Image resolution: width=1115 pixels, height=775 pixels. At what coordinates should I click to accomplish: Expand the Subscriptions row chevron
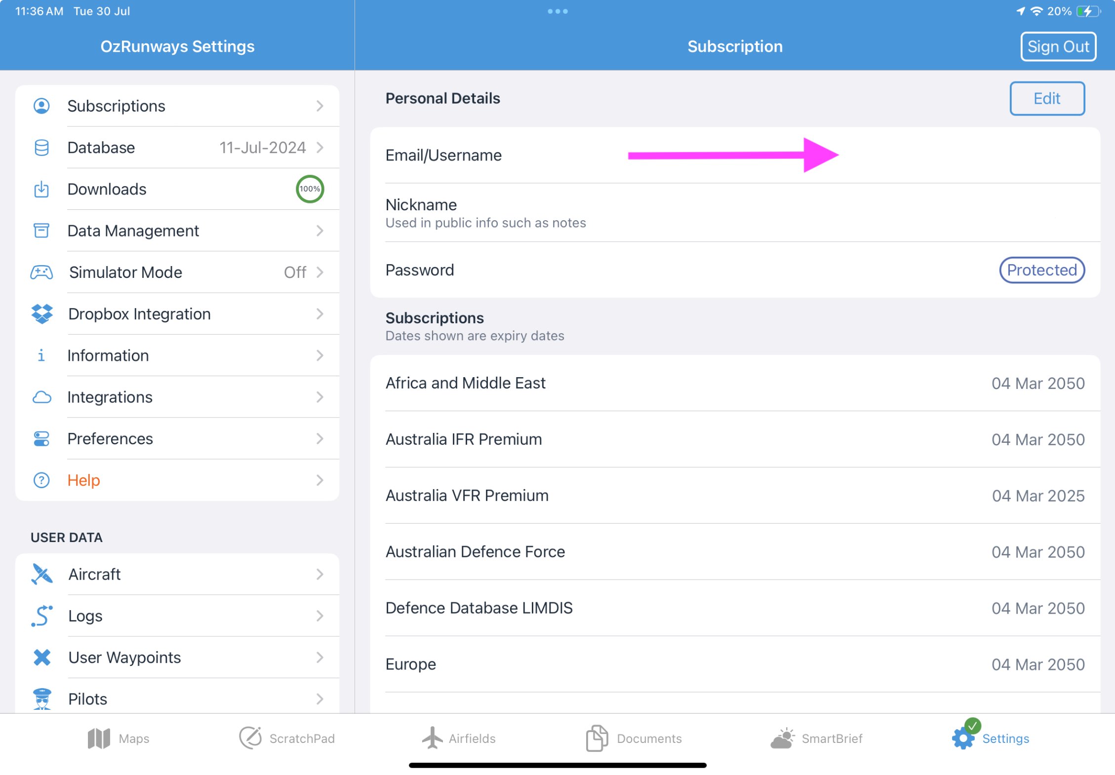pyautogui.click(x=320, y=106)
